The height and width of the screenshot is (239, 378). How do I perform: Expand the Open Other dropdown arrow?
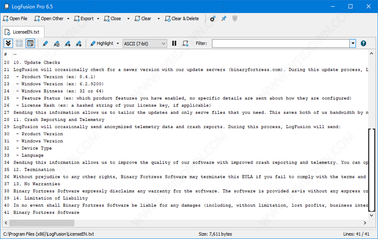click(68, 19)
